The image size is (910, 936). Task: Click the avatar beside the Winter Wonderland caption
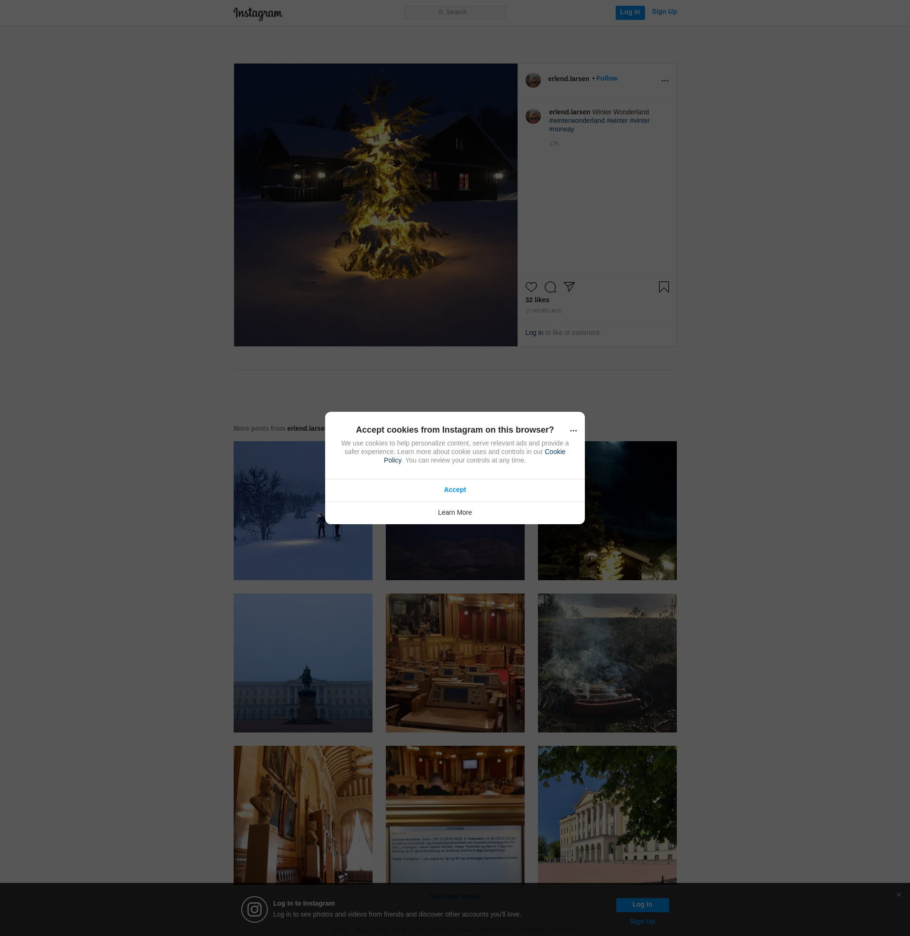click(533, 116)
